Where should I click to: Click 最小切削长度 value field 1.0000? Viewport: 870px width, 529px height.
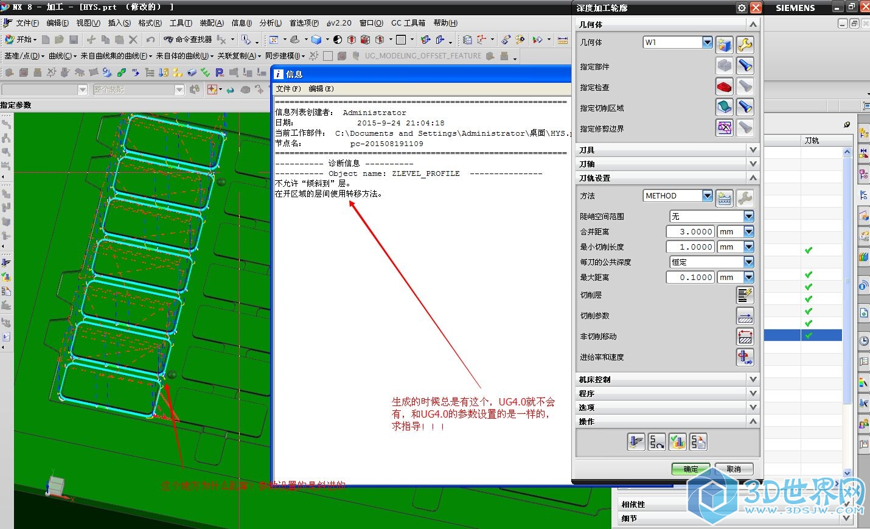pos(690,247)
